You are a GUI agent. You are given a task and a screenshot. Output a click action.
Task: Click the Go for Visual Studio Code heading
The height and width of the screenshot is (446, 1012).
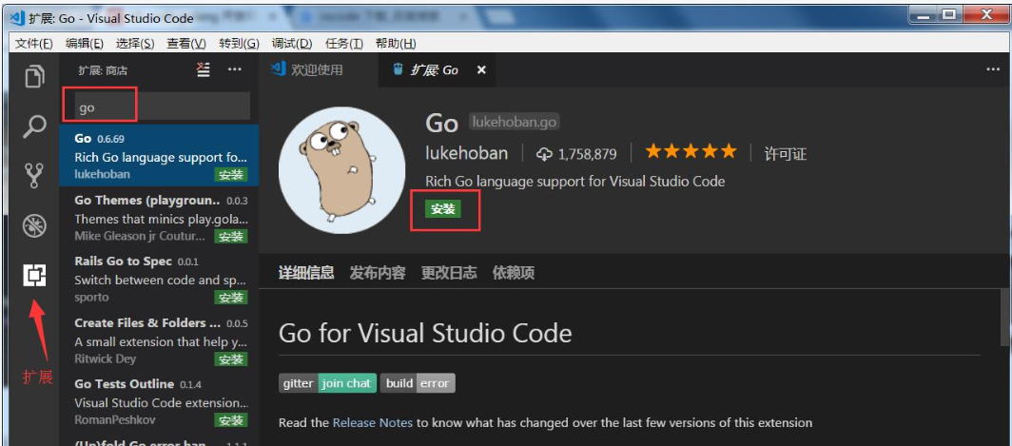point(425,333)
